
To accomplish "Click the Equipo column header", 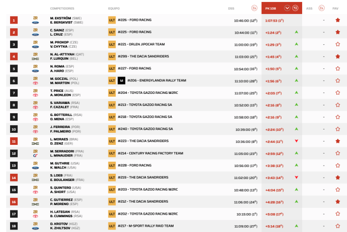I will (114, 8).
